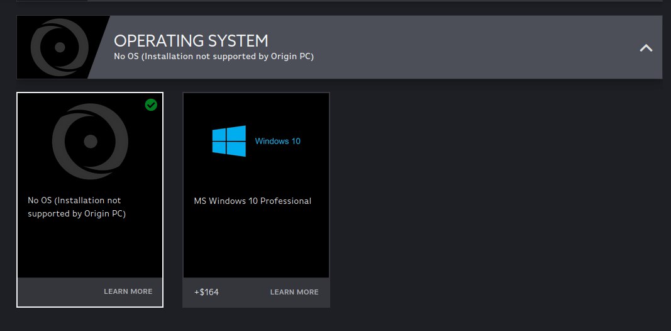Screen dimensions: 671x331
Task: Click the footer bar of the No OS card
Action: [90, 292]
